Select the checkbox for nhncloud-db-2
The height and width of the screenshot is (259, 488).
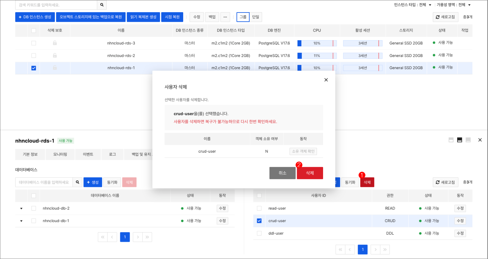34,208
